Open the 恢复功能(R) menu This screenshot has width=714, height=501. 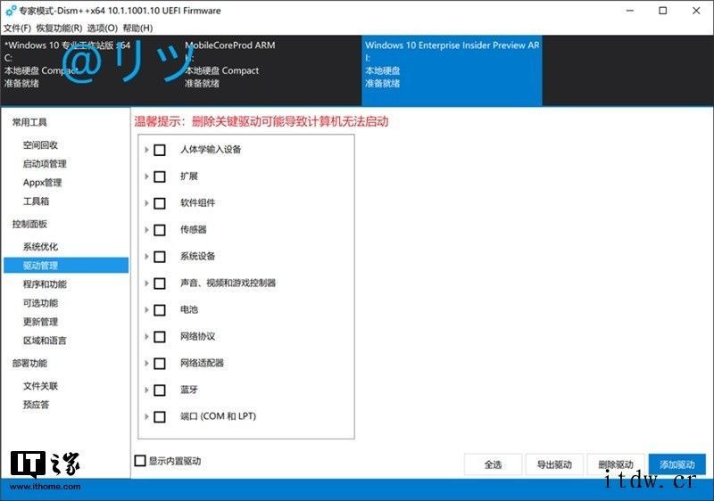59,29
